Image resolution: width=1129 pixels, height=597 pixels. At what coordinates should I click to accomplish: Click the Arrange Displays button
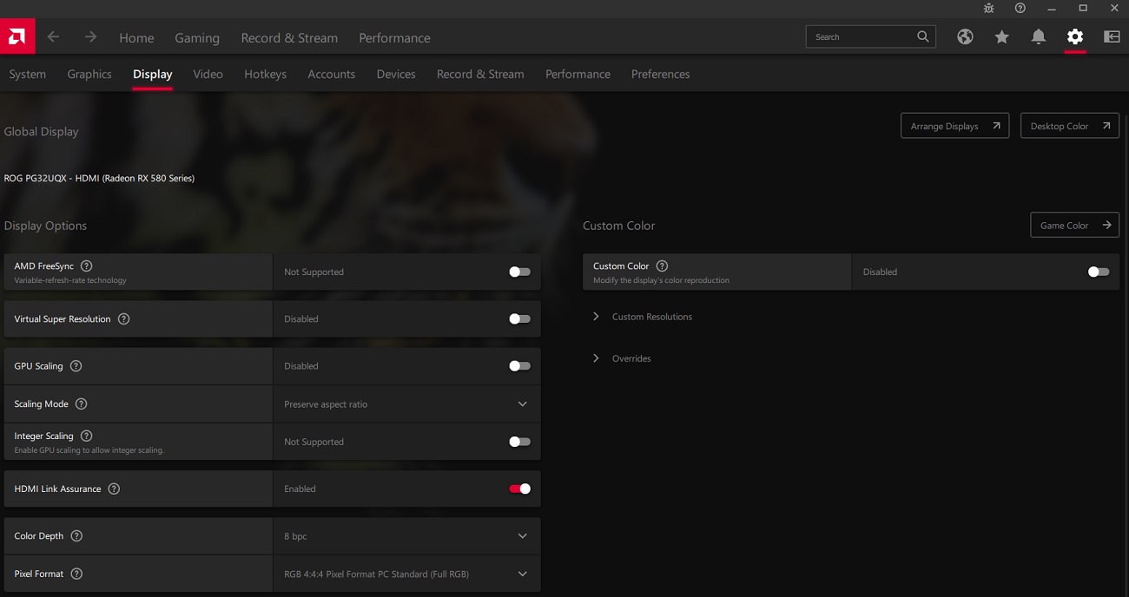pos(955,126)
